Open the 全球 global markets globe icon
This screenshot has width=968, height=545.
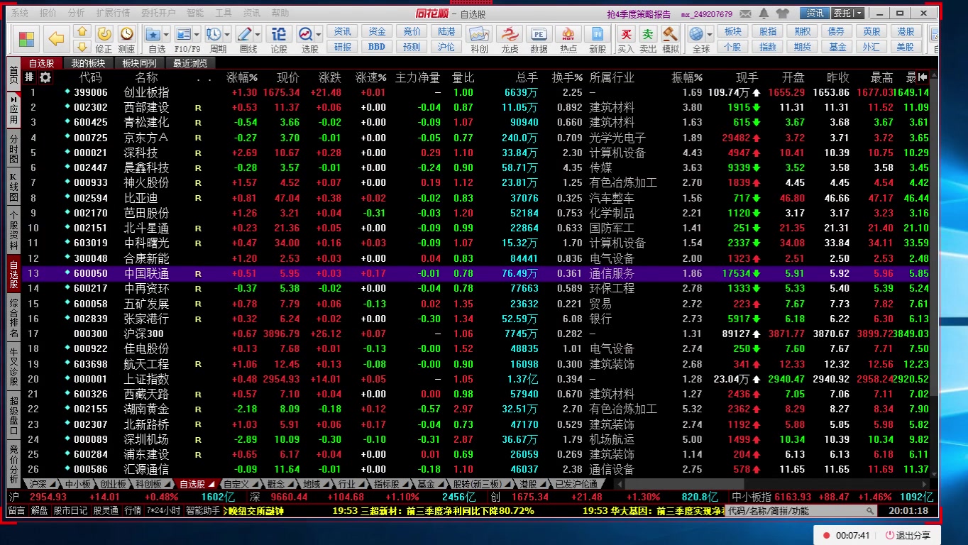pos(696,34)
